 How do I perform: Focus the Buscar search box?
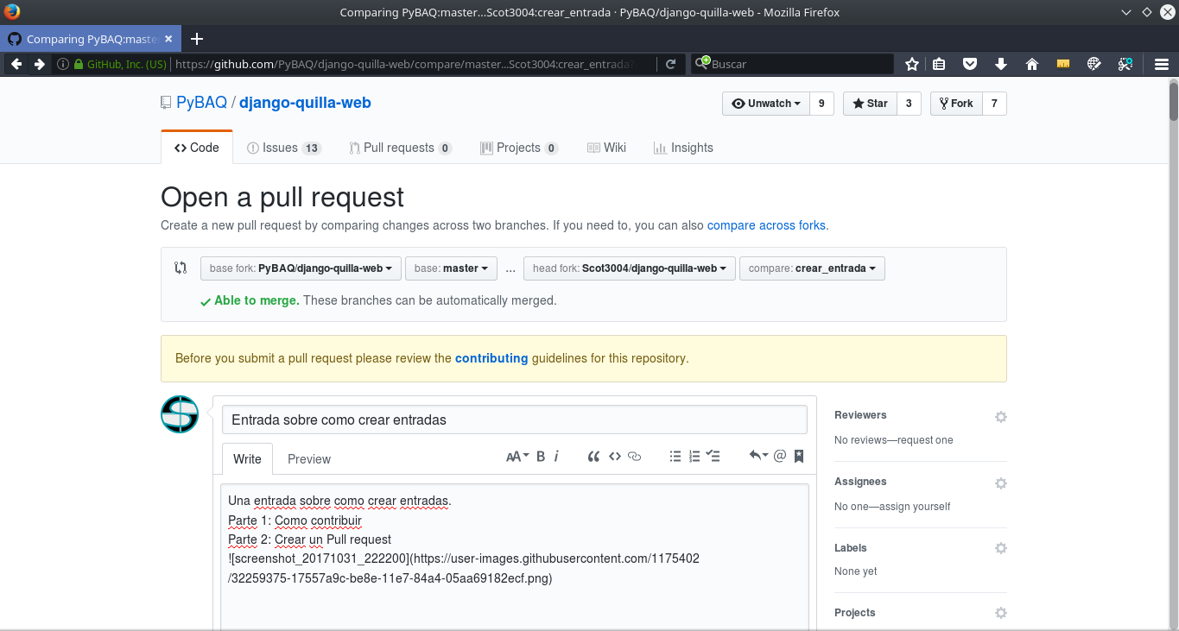(792, 64)
